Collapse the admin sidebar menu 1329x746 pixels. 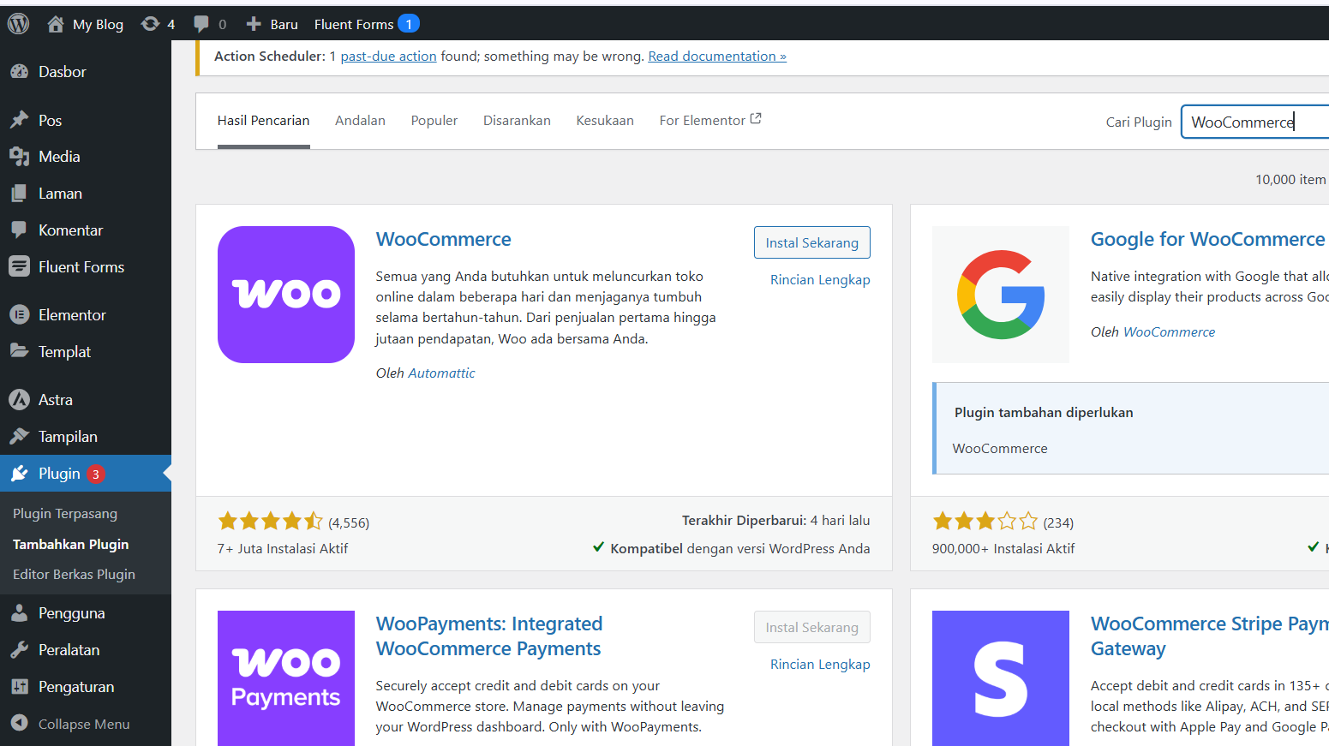(x=83, y=724)
